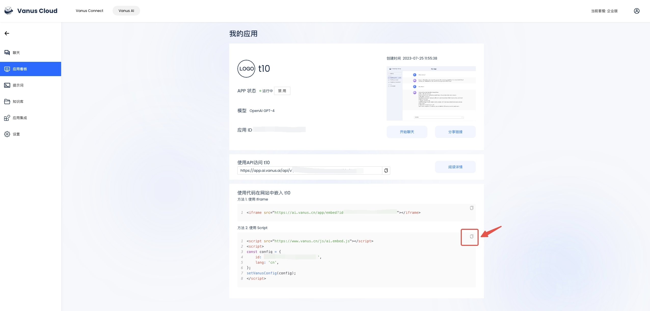650x311 pixels.
Task: Click the integration blocks icon beside 应用集成
Action: click(x=7, y=118)
